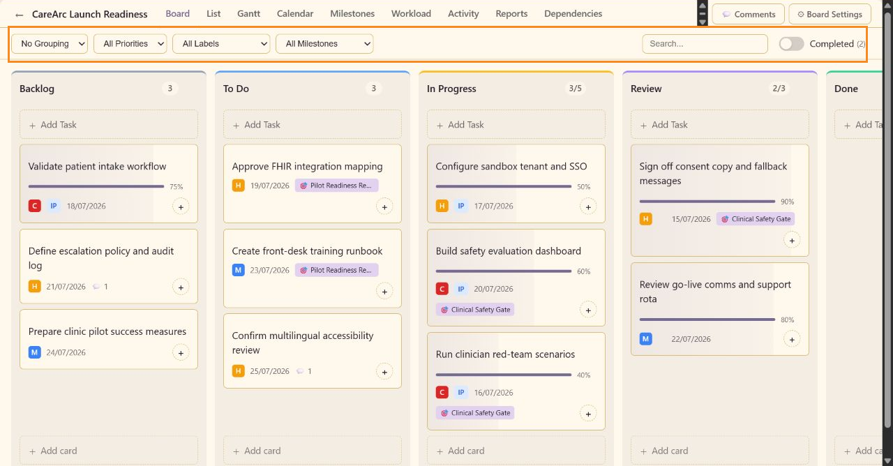
Task: Open the plus menu on Create front-desk training runbook
Action: click(x=384, y=291)
